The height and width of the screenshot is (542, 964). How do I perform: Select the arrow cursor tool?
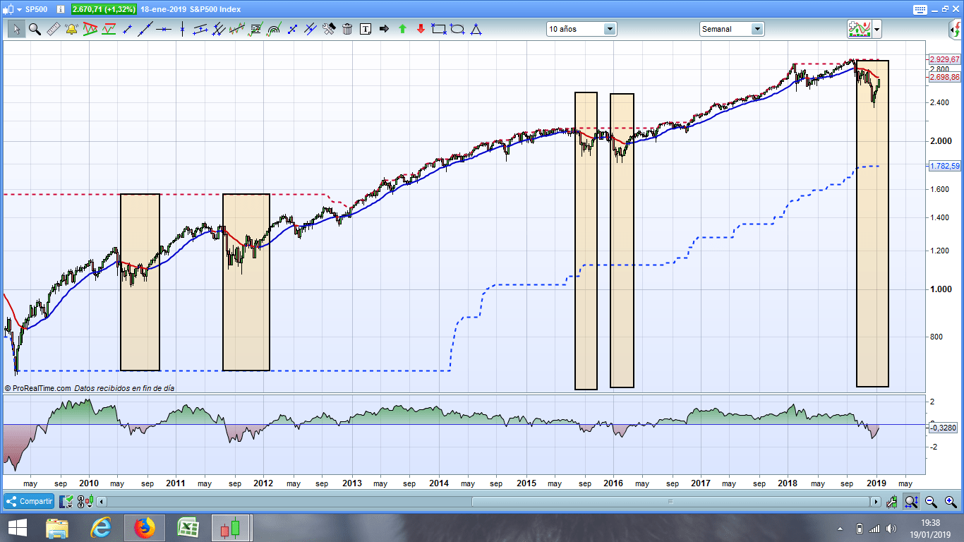16,29
